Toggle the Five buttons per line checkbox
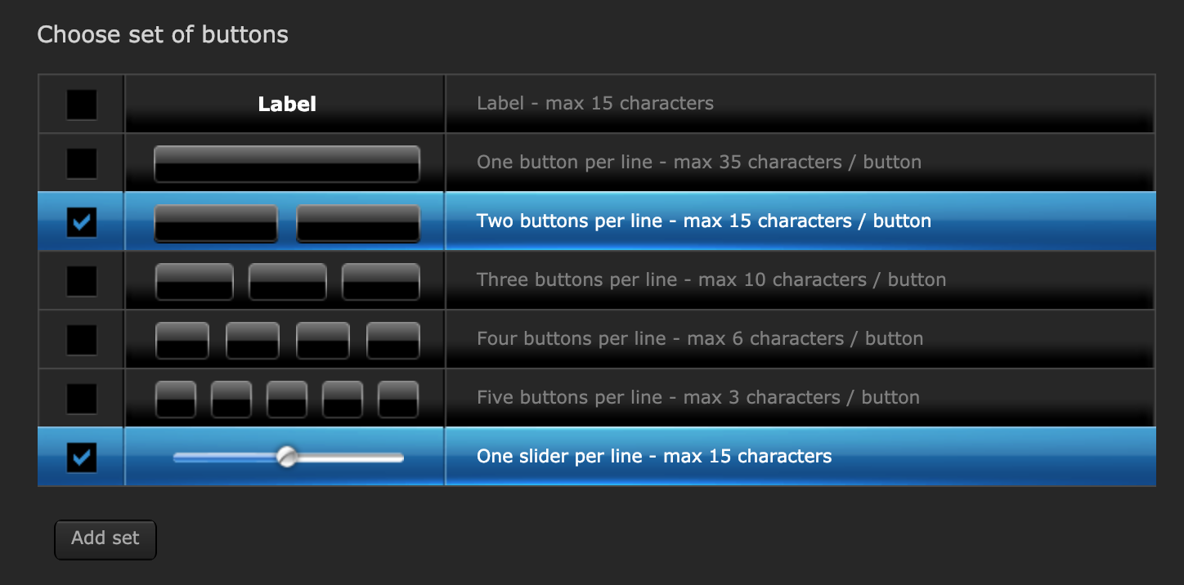Image resolution: width=1184 pixels, height=585 pixels. (x=82, y=399)
